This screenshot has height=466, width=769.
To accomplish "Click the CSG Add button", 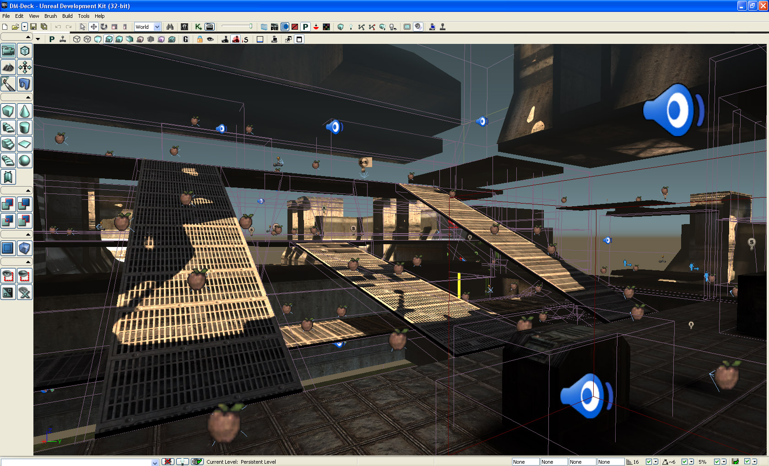I will (x=8, y=204).
